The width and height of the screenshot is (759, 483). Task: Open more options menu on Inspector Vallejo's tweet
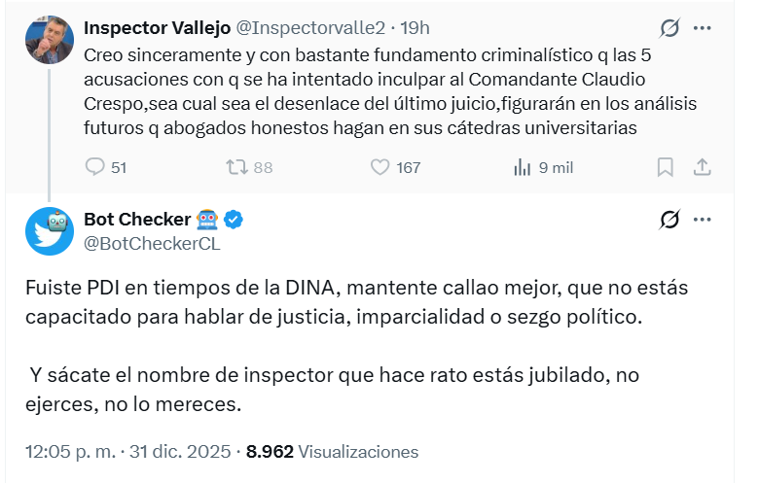(703, 28)
